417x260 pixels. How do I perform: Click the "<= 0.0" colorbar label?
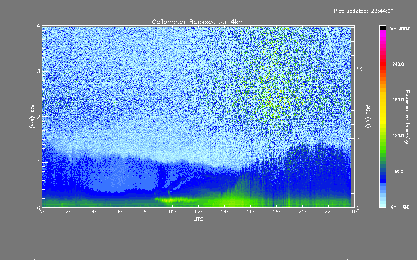click(400, 207)
